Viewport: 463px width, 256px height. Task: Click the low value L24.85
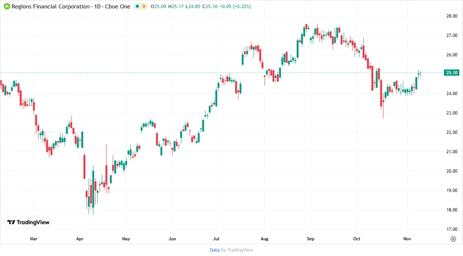[x=193, y=7]
